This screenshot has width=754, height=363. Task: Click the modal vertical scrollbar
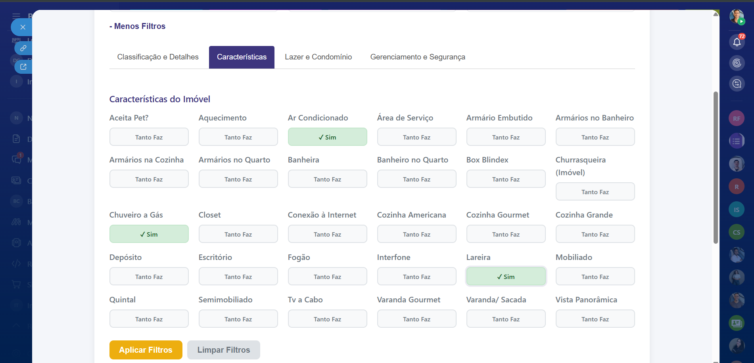tap(716, 167)
